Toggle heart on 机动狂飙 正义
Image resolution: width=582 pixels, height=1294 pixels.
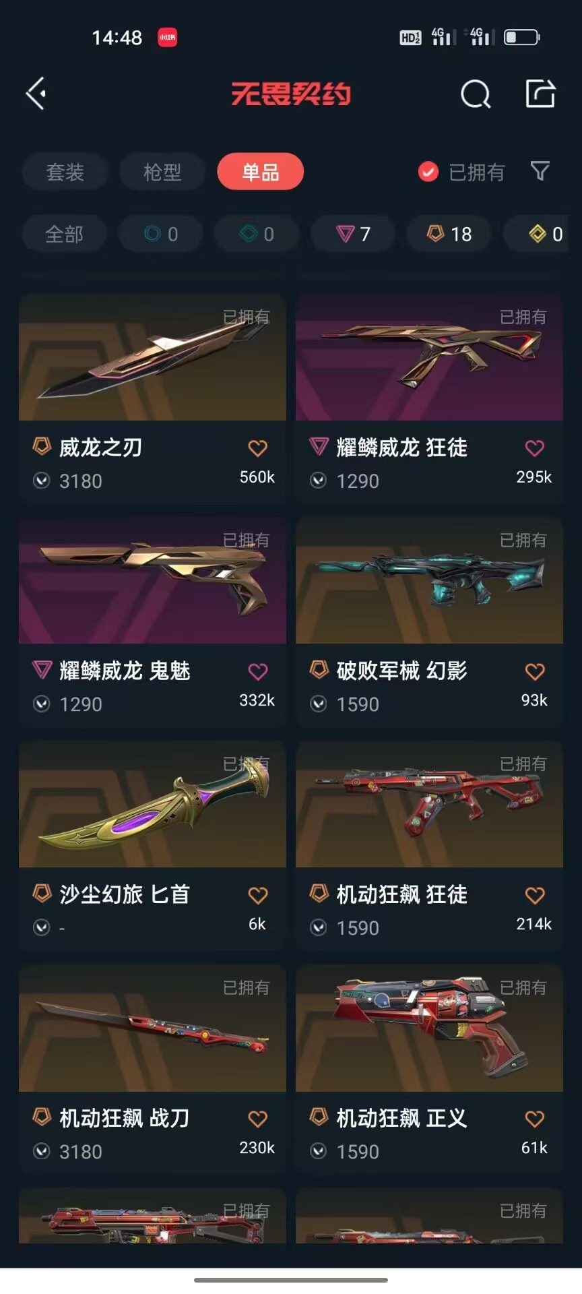pyautogui.click(x=535, y=1119)
